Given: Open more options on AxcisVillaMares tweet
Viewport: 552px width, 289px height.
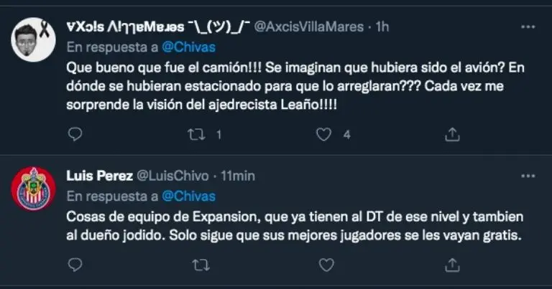Looking at the screenshot, I should point(528,27).
